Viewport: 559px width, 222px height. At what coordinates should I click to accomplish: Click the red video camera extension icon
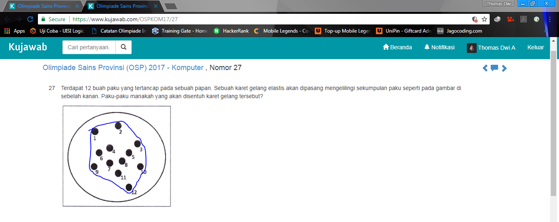click(510, 19)
